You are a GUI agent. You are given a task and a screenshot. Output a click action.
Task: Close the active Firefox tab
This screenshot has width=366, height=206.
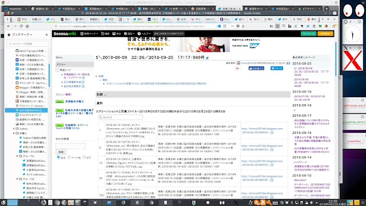[128, 19]
